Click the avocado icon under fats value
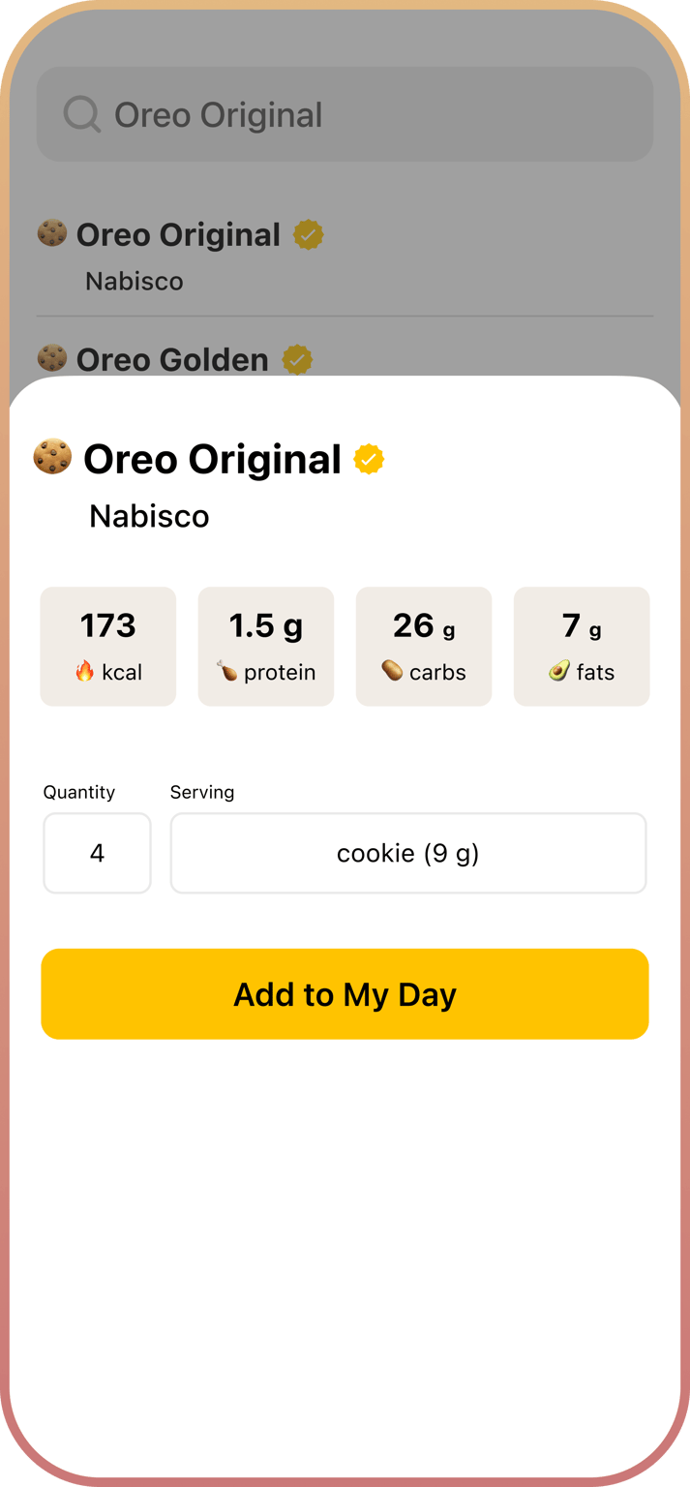This screenshot has height=1487, width=690. [x=556, y=671]
